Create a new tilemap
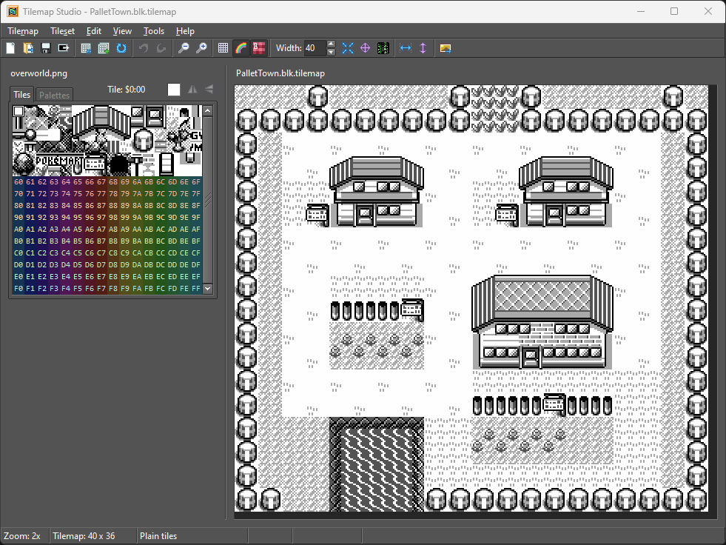Image resolution: width=726 pixels, height=545 pixels. coord(10,47)
